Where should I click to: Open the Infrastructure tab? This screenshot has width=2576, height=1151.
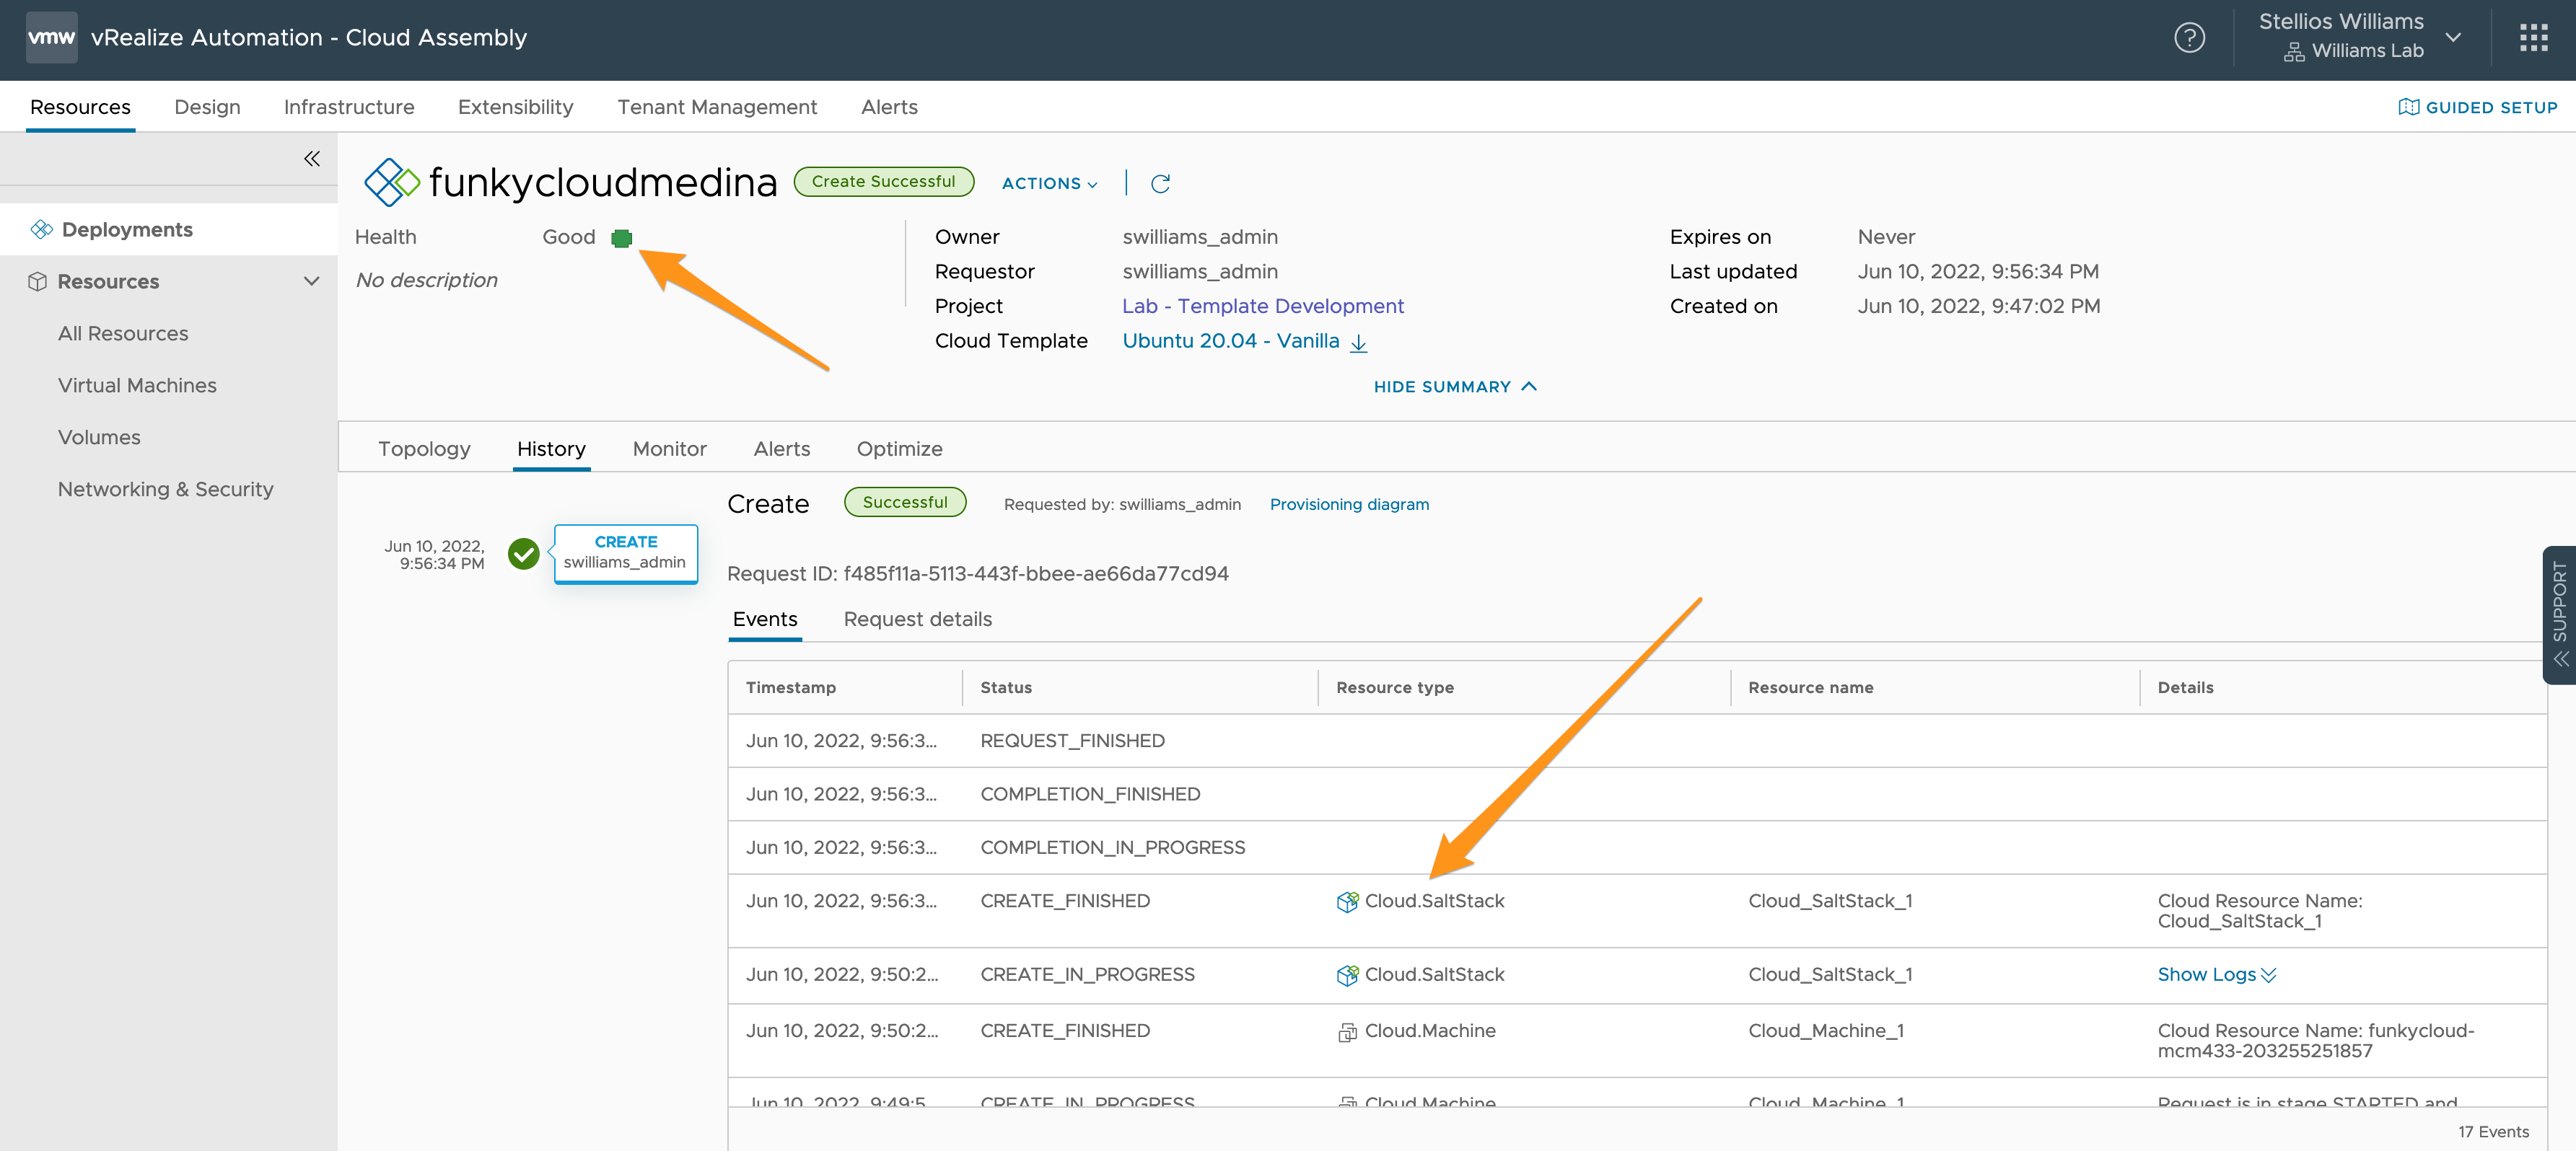click(x=349, y=107)
